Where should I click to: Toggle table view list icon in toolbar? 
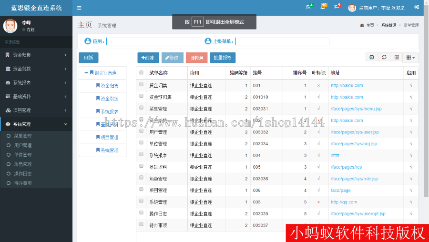397,57
